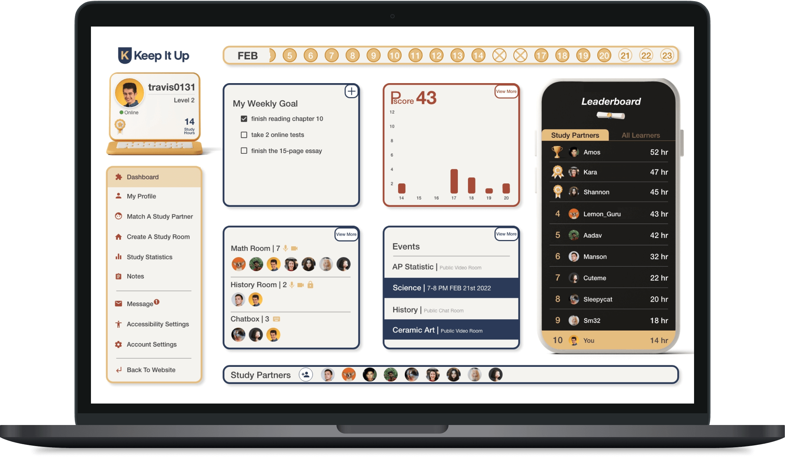Switch to All Learners leaderboard tab
Screen dimensions: 785x457
click(x=640, y=134)
